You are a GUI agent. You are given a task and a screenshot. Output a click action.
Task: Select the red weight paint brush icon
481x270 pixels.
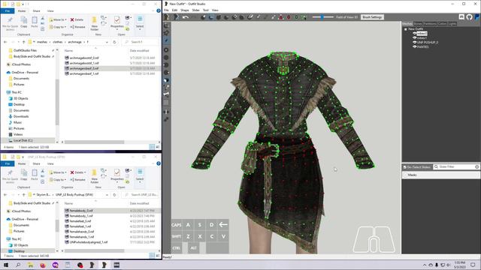click(x=280, y=17)
